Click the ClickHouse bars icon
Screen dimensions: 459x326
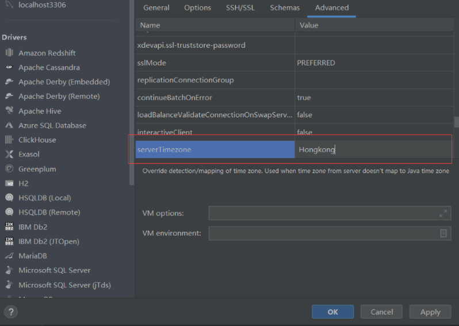coord(9,140)
